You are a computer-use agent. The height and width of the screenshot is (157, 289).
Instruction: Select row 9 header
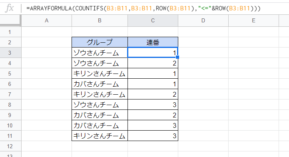11,115
